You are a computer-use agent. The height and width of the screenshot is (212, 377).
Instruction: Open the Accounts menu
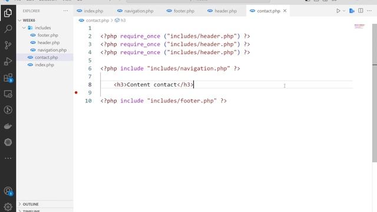pyautogui.click(x=8, y=191)
